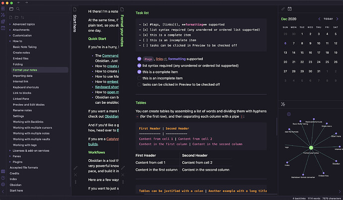Close the Start here pane
The width and height of the screenshot is (343, 200).
[x=76, y=175]
